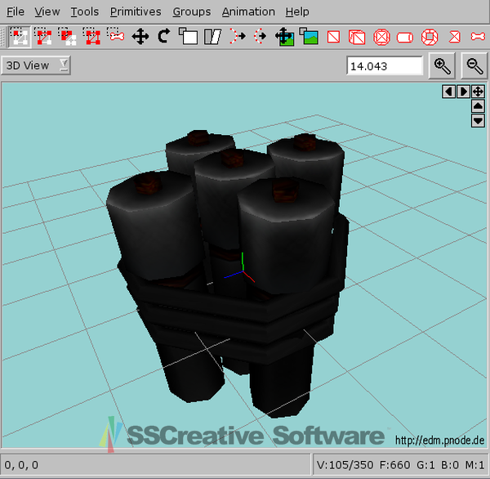Select the Select Vertices tool

pyautogui.click(x=20, y=37)
